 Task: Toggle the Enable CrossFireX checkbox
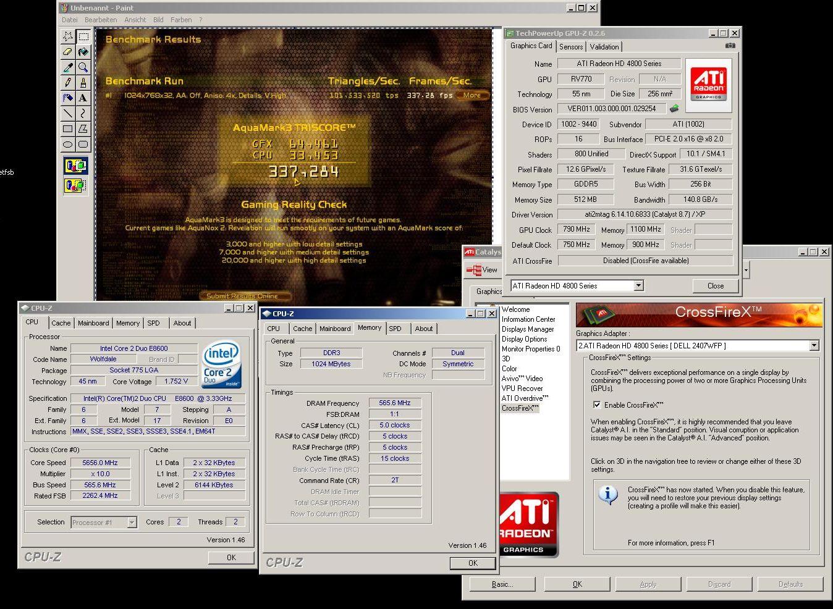(x=596, y=405)
